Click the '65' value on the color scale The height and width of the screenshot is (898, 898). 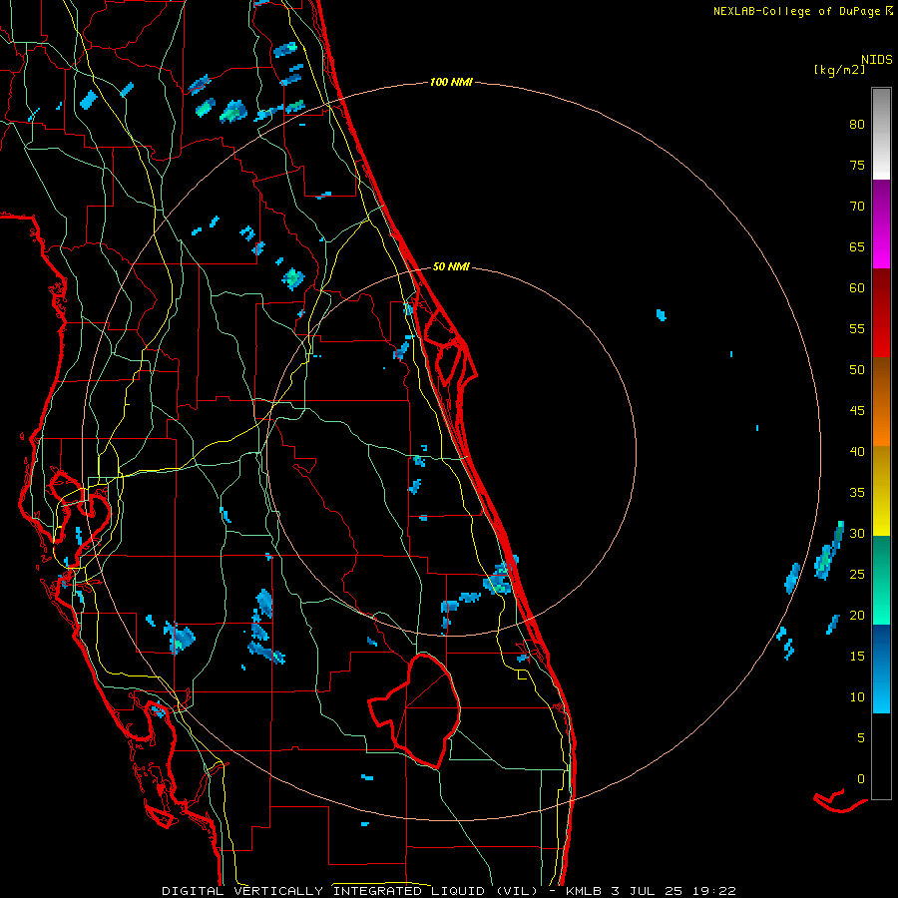point(857,247)
